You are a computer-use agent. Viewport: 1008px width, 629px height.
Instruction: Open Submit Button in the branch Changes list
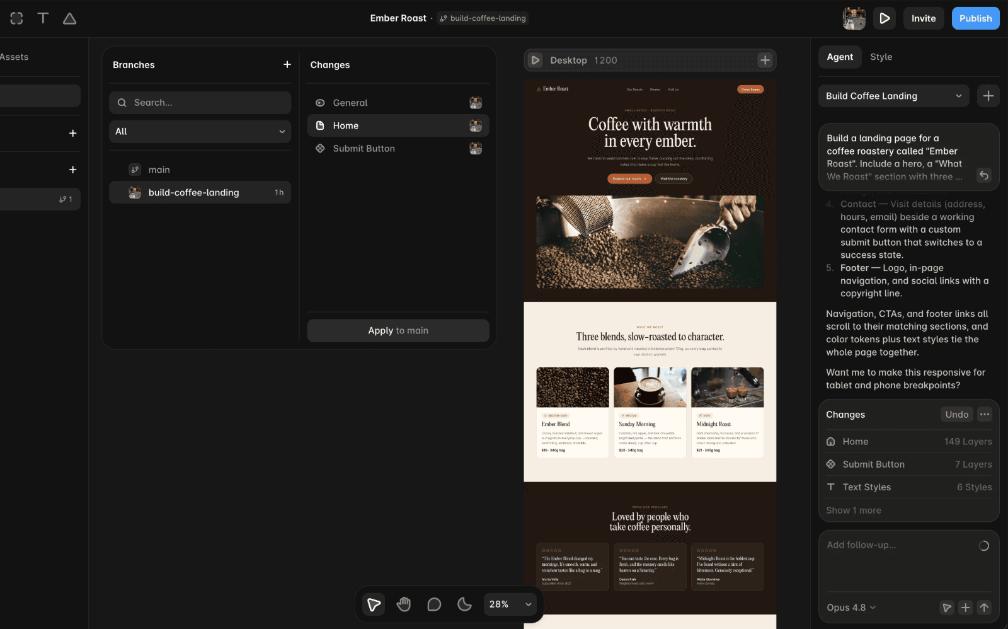coord(398,148)
